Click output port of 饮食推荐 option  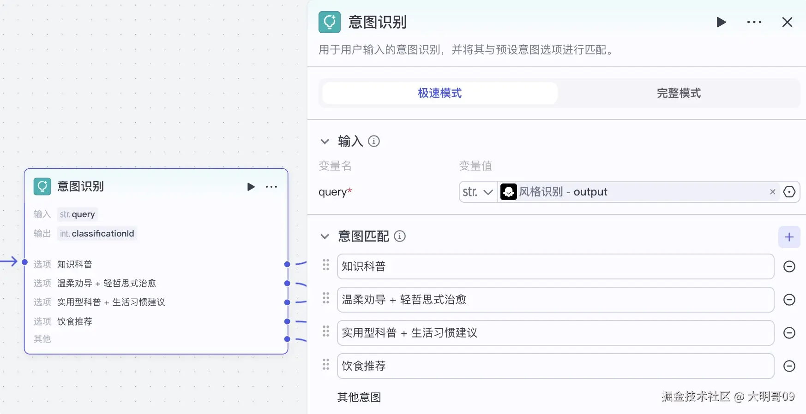point(287,321)
